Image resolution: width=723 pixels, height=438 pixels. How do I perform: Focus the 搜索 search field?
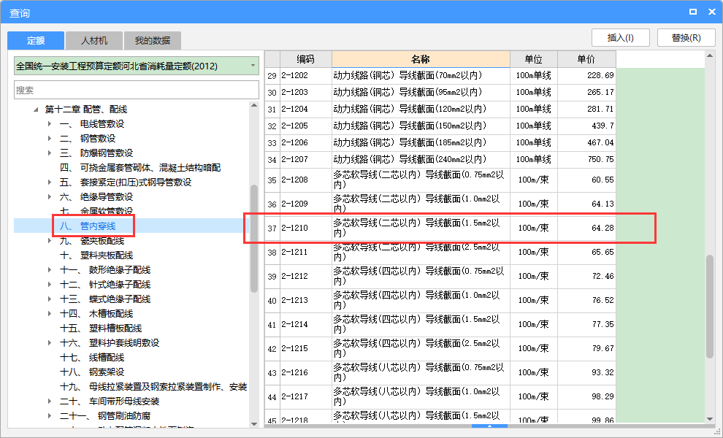(x=137, y=90)
